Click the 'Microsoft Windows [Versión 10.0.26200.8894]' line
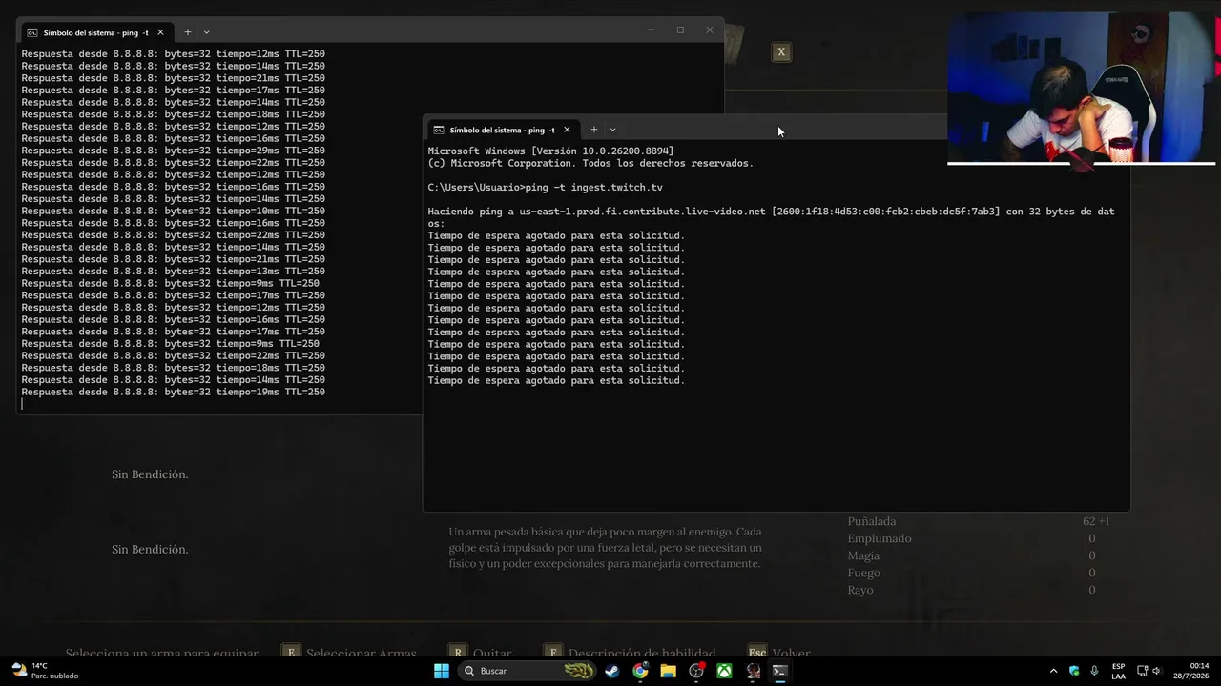1221x686 pixels. pyautogui.click(x=550, y=151)
